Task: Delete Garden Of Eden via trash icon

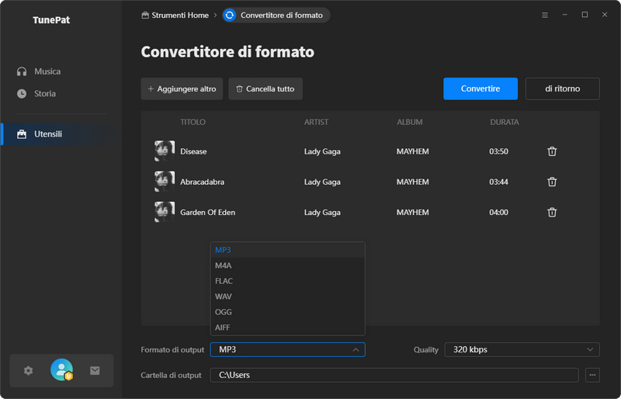Action: point(552,213)
